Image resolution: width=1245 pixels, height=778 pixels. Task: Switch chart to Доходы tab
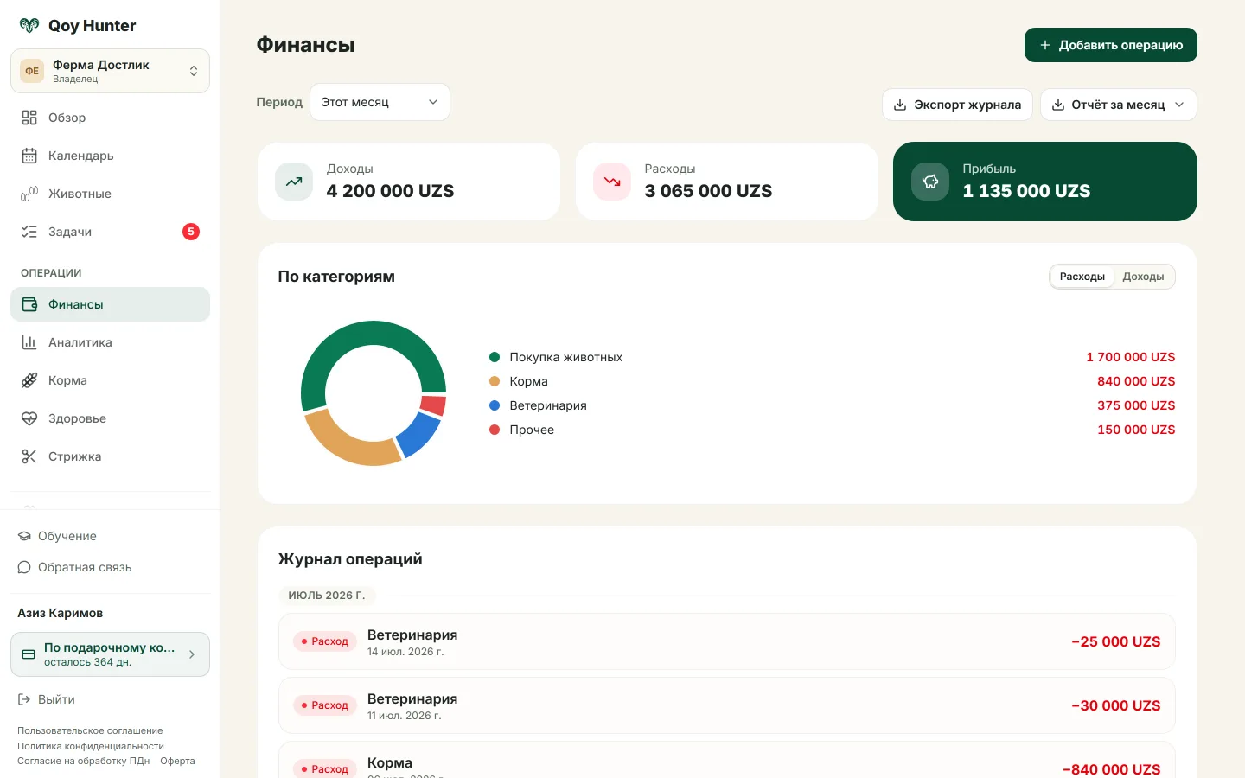[x=1143, y=277]
